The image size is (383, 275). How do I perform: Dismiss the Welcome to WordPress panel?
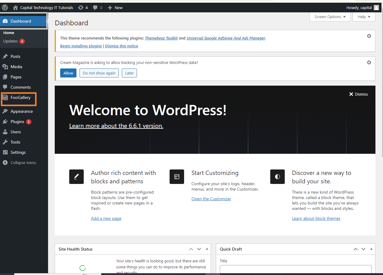coord(359,94)
